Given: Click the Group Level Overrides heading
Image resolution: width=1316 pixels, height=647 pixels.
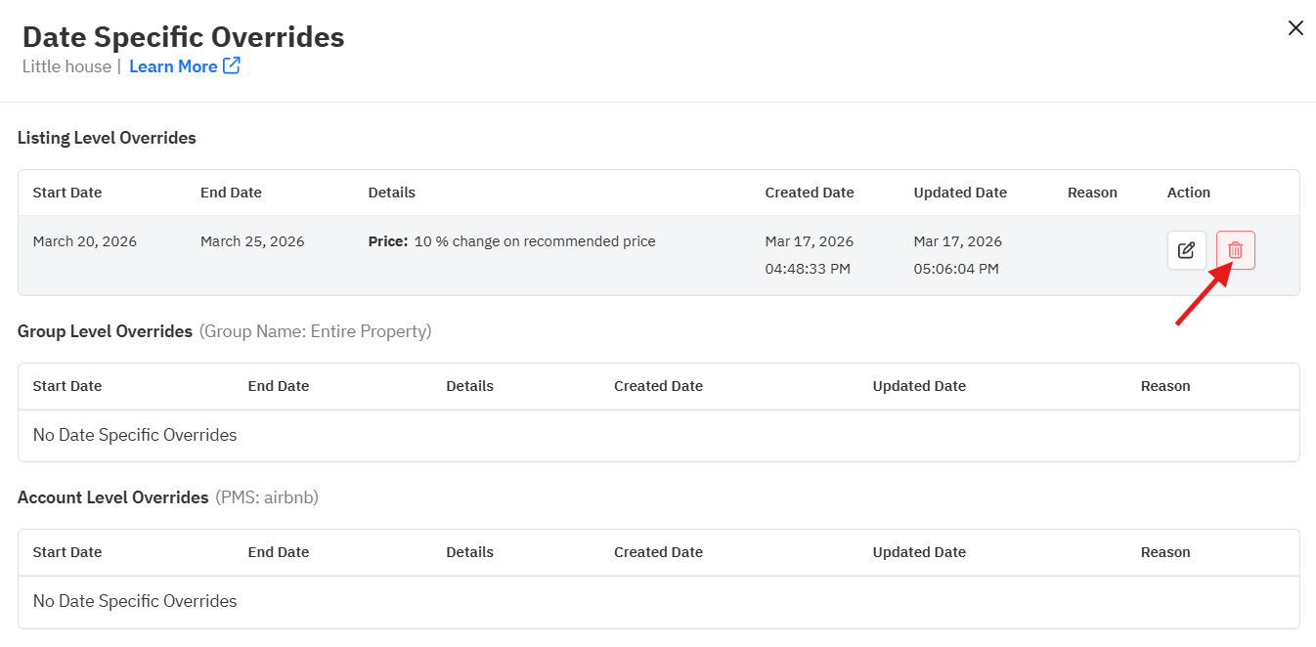Looking at the screenshot, I should (105, 331).
